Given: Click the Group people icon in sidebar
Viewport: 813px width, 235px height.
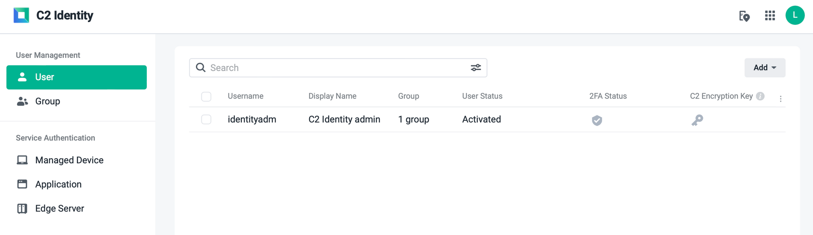Looking at the screenshot, I should click(22, 101).
